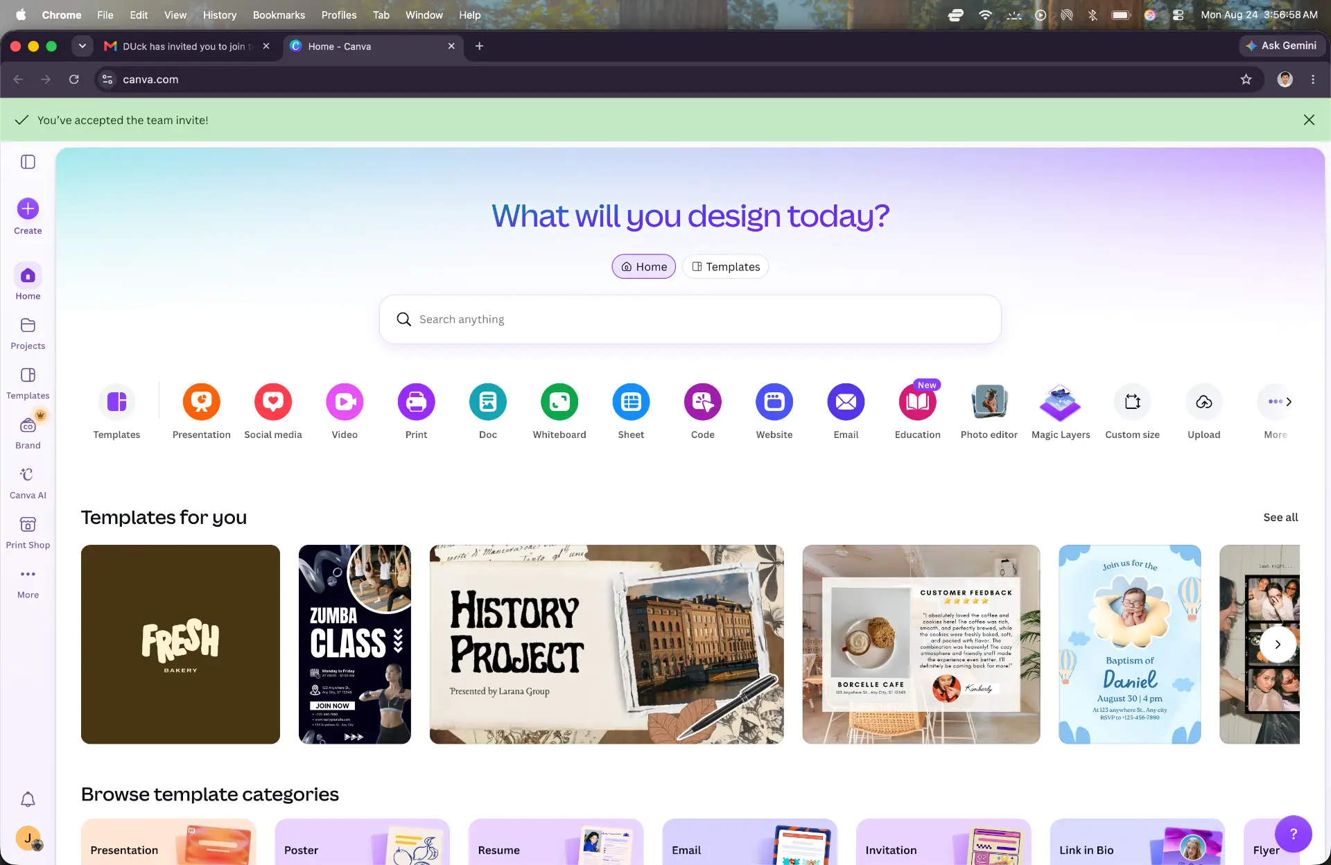Switch to the Templates pill tab
1331x865 pixels.
725,267
